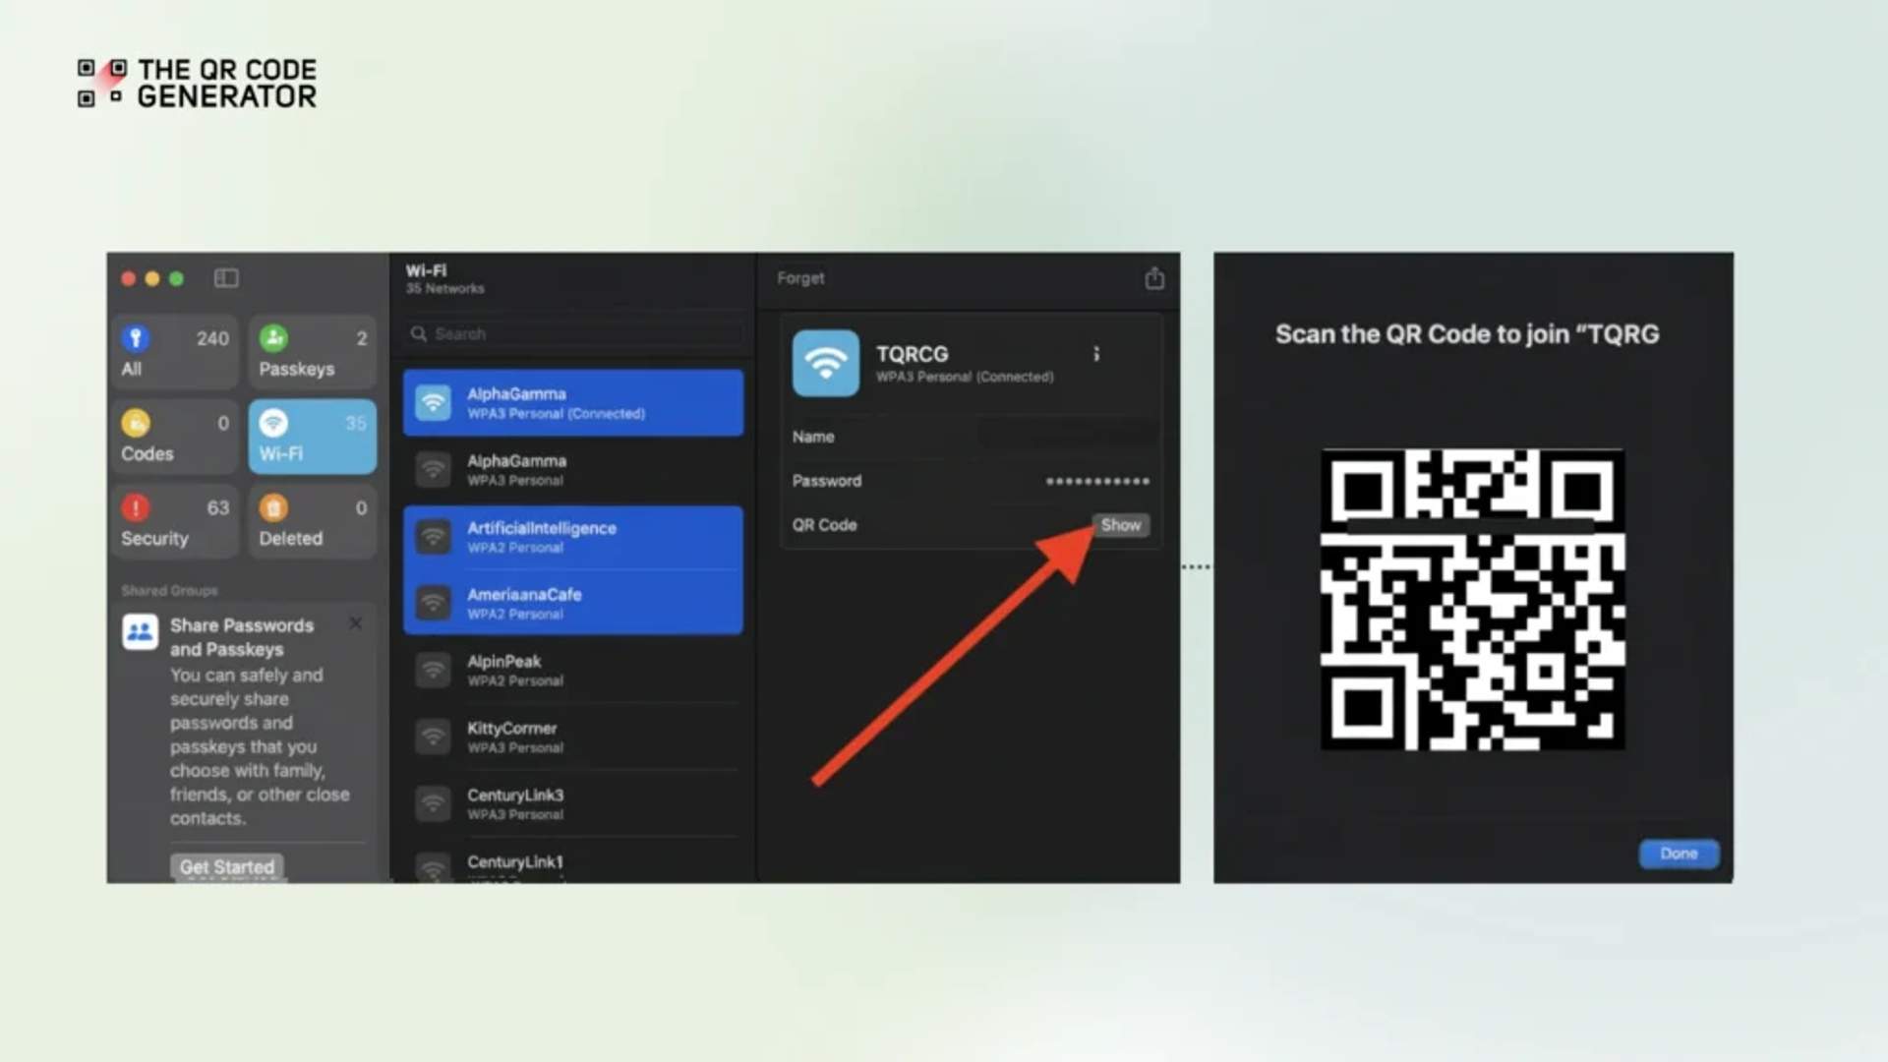The image size is (1888, 1062).
Task: Click the Share Passwords group icon
Action: coord(140,631)
